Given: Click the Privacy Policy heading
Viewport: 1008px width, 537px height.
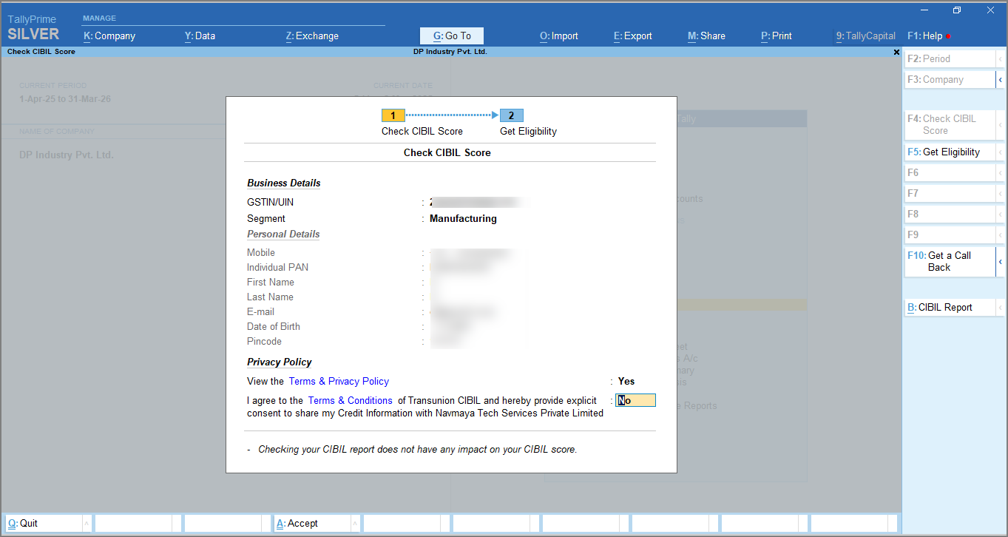Looking at the screenshot, I should 280,362.
